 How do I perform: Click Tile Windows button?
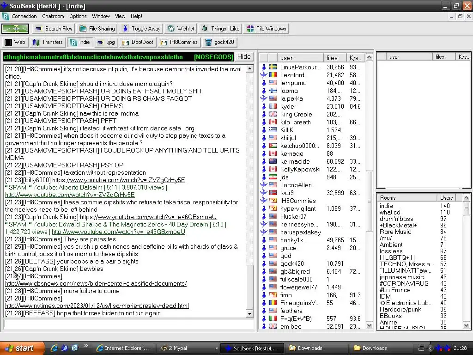click(x=267, y=29)
